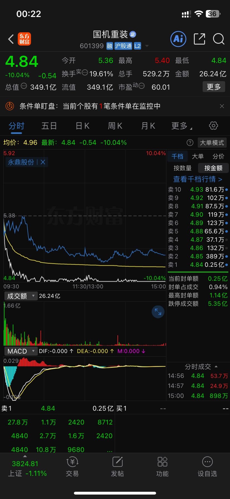Image resolution: width=230 pixels, height=499 pixels.
Task: Tap the 卖10 row at 4.93
Action: (x=198, y=190)
